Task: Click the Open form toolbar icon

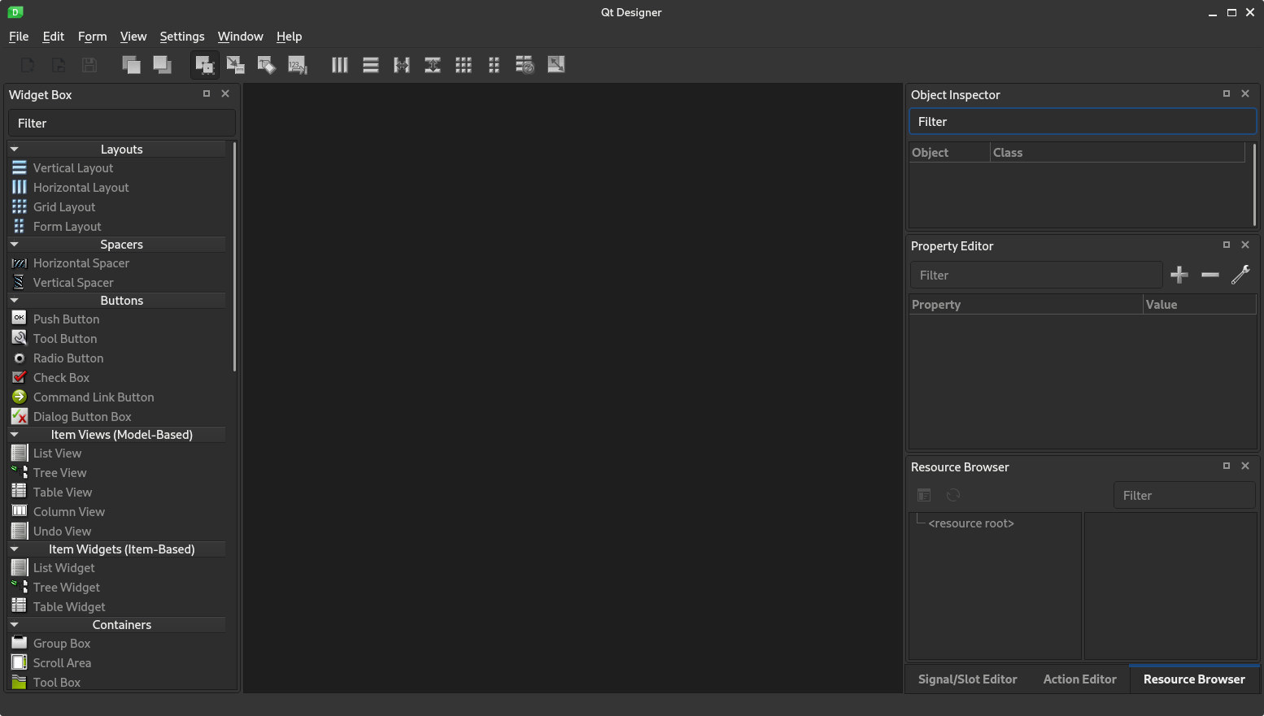Action: (x=59, y=65)
